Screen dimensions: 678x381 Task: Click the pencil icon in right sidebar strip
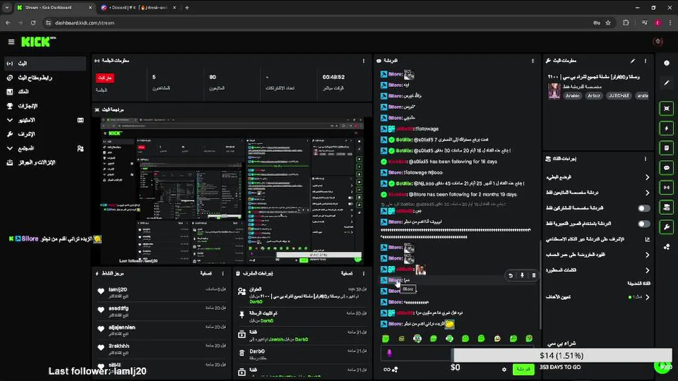(666, 83)
